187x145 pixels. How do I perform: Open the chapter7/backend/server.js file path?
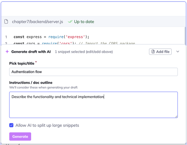37,22
